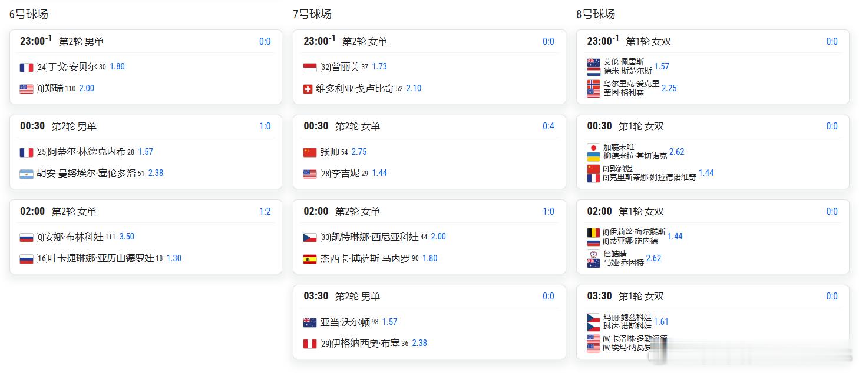
Task: Click the US flag next to 郑瑞
Action: [27, 89]
